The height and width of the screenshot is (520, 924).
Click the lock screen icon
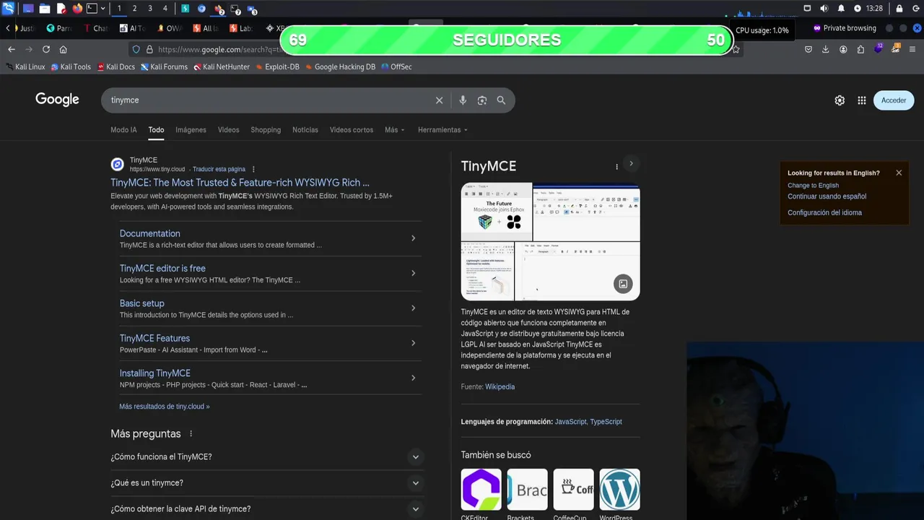tap(899, 9)
